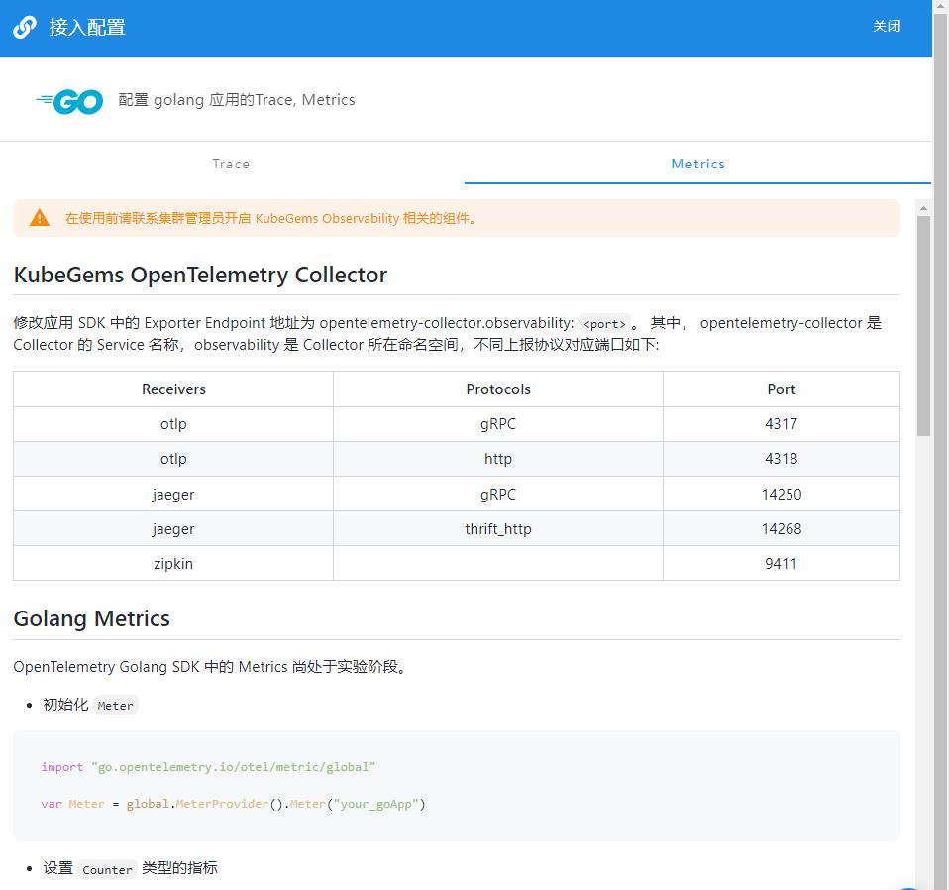This screenshot has width=949, height=890.
Task: Click jaeger in the 14250 row
Action: tap(173, 494)
